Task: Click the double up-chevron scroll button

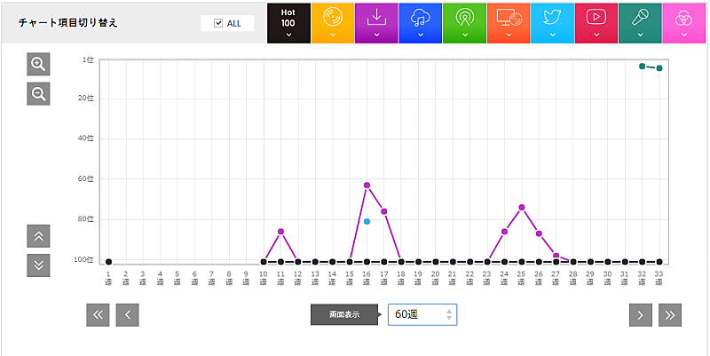Action: [x=38, y=236]
